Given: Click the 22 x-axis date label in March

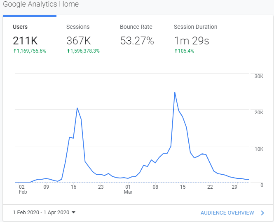Looking at the screenshot, I should pos(210,187).
